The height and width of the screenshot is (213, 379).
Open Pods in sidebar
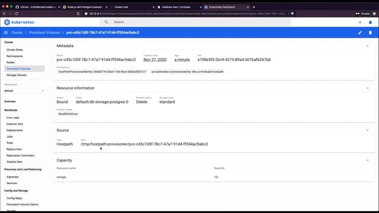click(x=9, y=143)
